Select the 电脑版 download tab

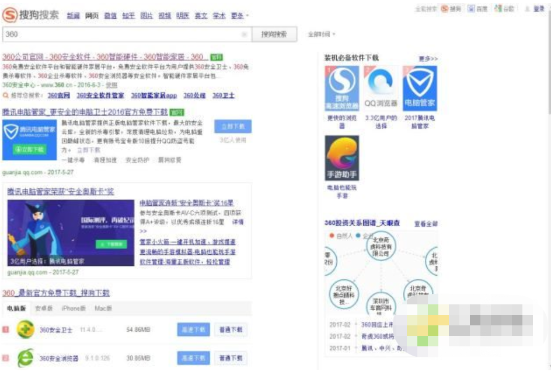(16, 308)
